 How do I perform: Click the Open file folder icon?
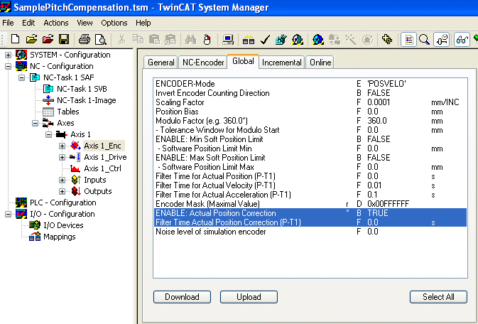pyautogui.click(x=31, y=39)
